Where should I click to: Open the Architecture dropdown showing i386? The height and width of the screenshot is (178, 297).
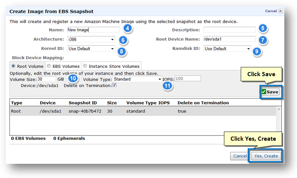point(91,39)
